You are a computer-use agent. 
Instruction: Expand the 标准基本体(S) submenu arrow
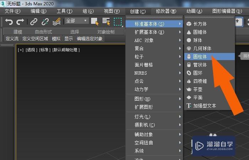point(180,24)
